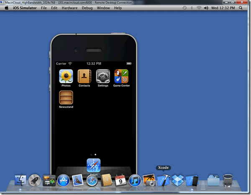Open Spotlight search magnifier icon
This screenshot has width=251, height=195.
pyautogui.click(x=241, y=8)
